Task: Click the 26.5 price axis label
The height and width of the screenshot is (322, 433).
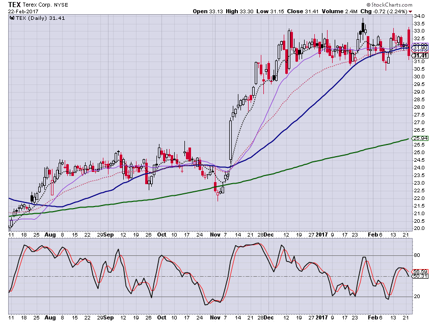Action: 419,130
